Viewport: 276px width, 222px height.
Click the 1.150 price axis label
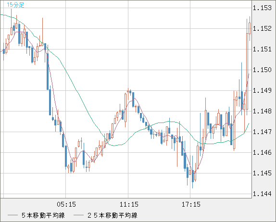tap(262, 70)
